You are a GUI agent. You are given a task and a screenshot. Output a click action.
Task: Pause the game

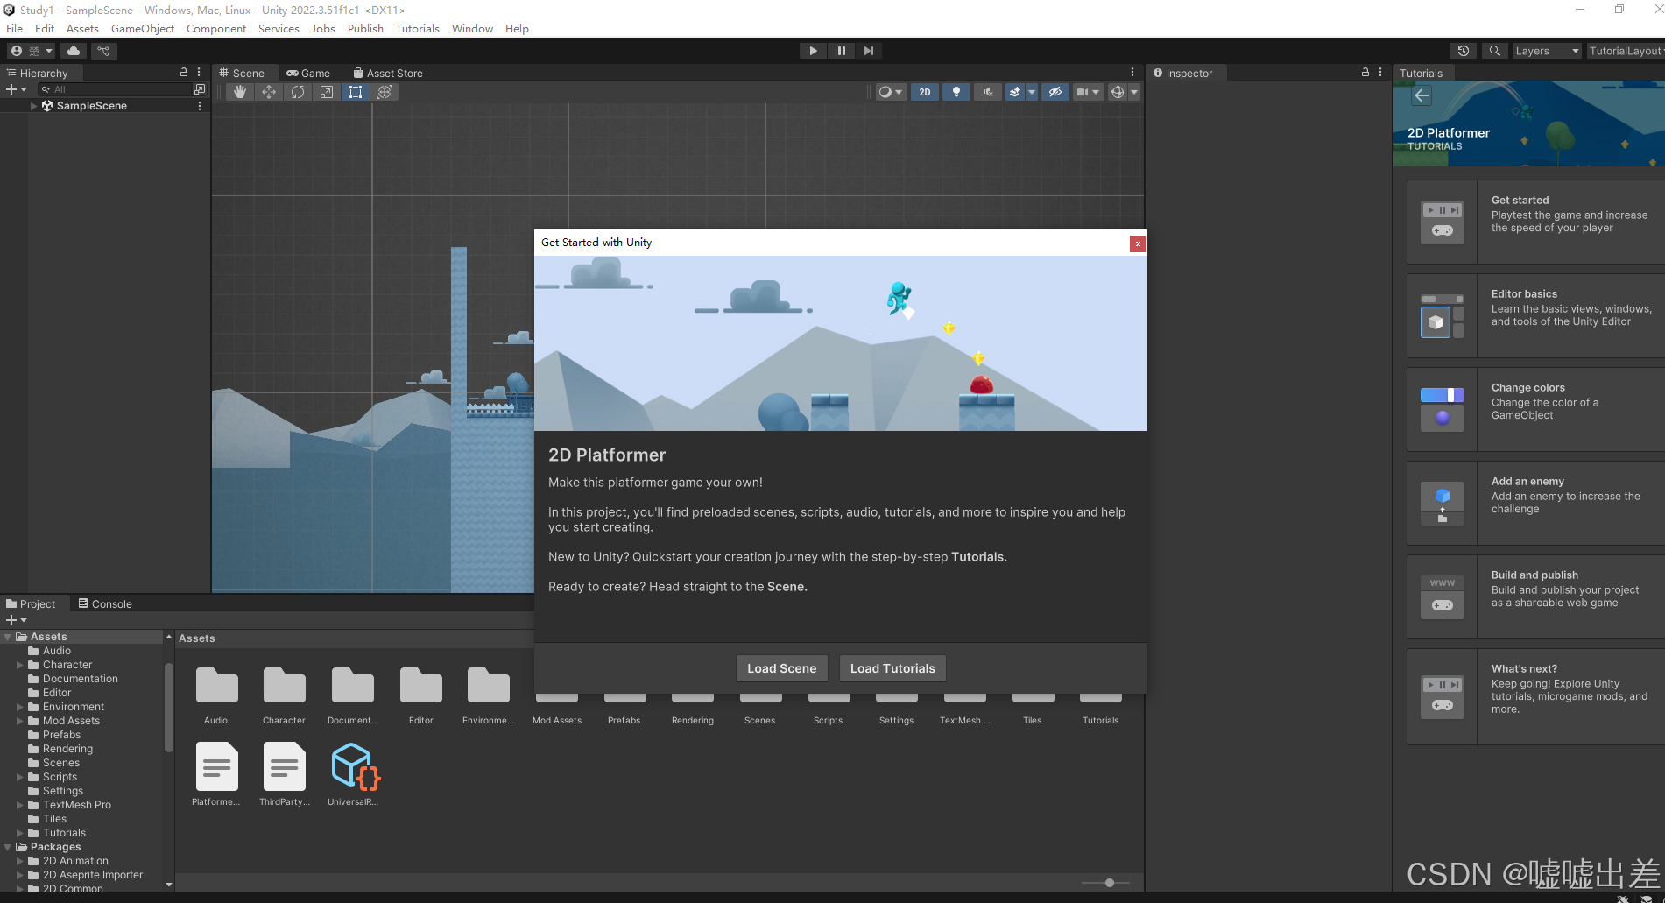[841, 51]
